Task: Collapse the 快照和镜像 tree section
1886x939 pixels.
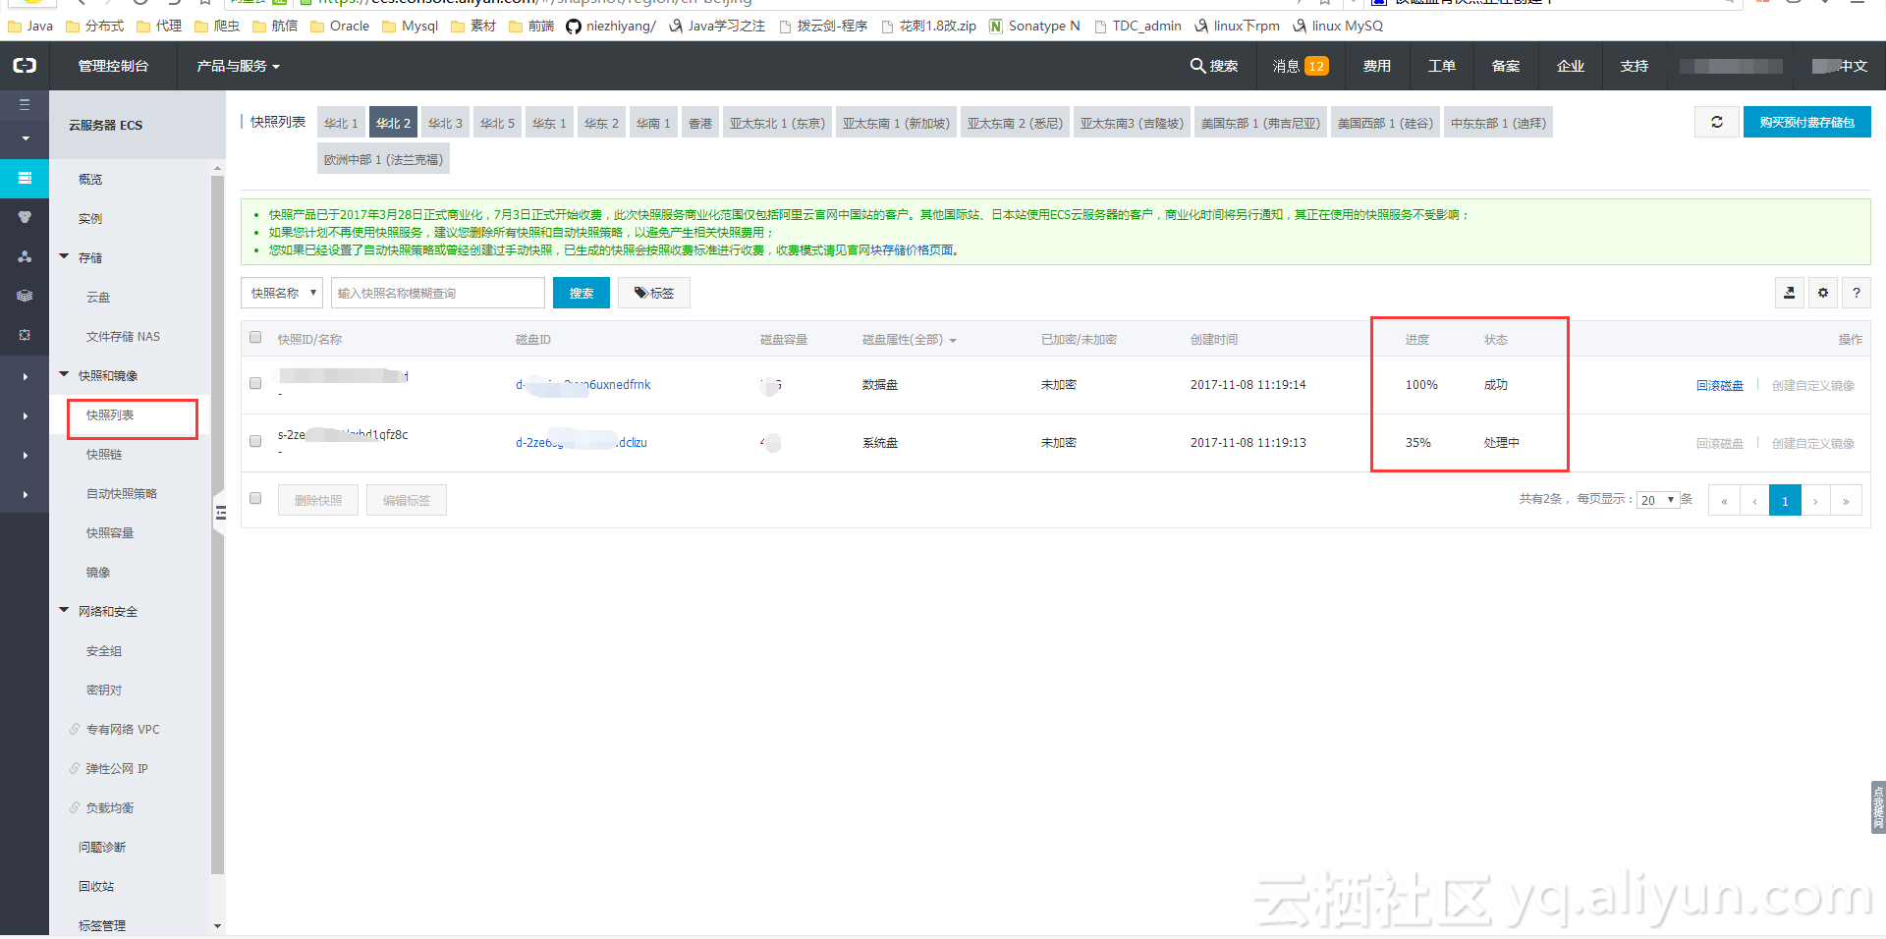Action: point(65,375)
